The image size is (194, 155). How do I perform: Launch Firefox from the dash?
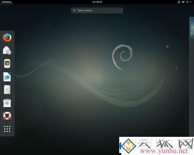pyautogui.click(x=7, y=38)
